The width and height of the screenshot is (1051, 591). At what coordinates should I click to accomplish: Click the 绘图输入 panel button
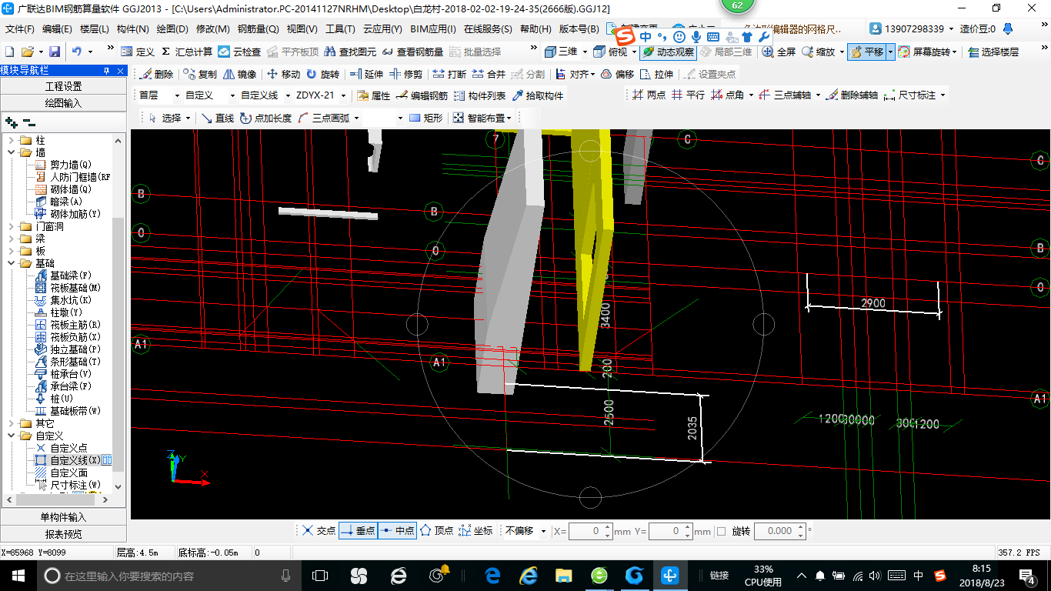(63, 102)
